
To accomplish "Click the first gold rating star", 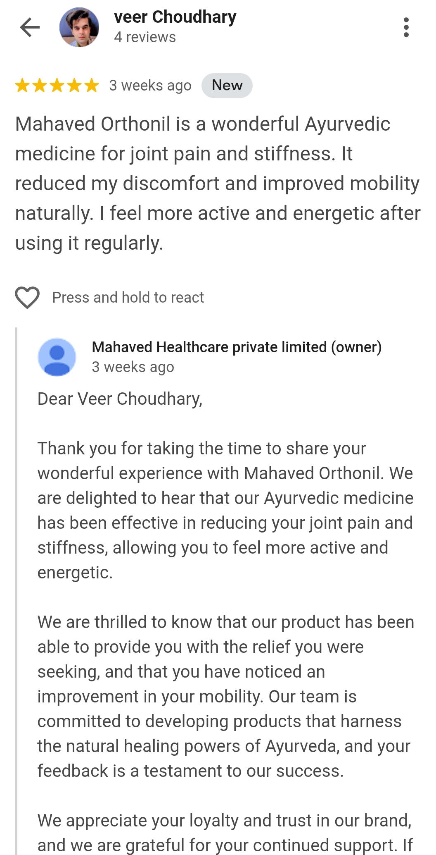I will pyautogui.click(x=22, y=86).
